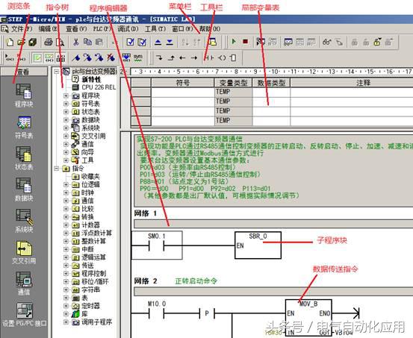Open the 窗口(W) menu
This screenshot has width=413, height=338.
182,28
